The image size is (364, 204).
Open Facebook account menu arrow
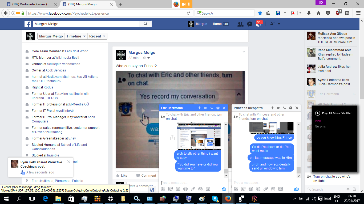point(279,24)
